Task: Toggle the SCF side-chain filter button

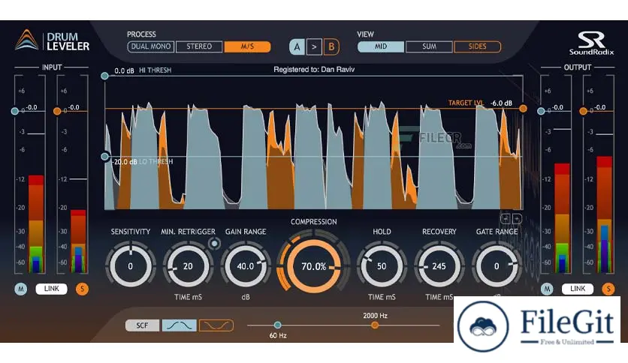Action: 142,325
